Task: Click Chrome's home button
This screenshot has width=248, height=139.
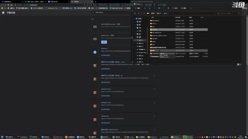Action: click(x=11, y=5)
